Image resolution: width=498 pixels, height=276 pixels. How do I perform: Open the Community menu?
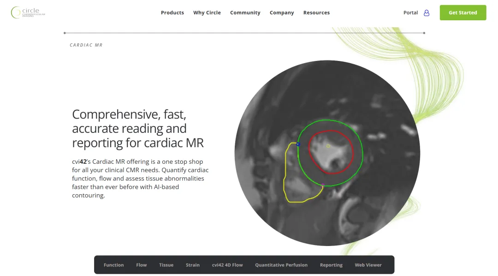click(245, 13)
